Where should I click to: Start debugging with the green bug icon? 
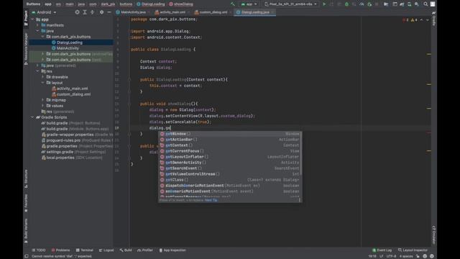[346, 4]
